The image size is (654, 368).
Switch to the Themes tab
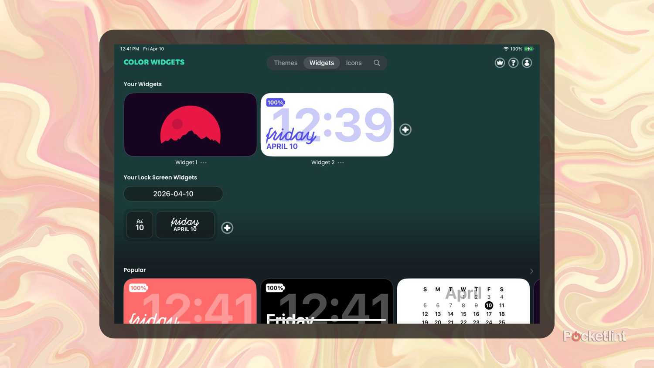tap(286, 63)
